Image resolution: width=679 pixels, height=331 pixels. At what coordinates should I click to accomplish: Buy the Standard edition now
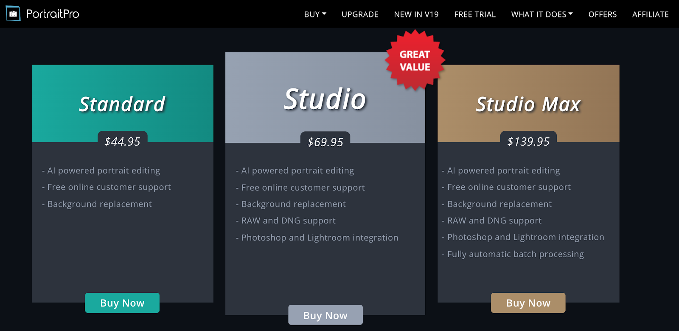[122, 303]
